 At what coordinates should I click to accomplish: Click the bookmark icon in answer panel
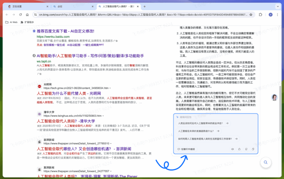(246, 149)
